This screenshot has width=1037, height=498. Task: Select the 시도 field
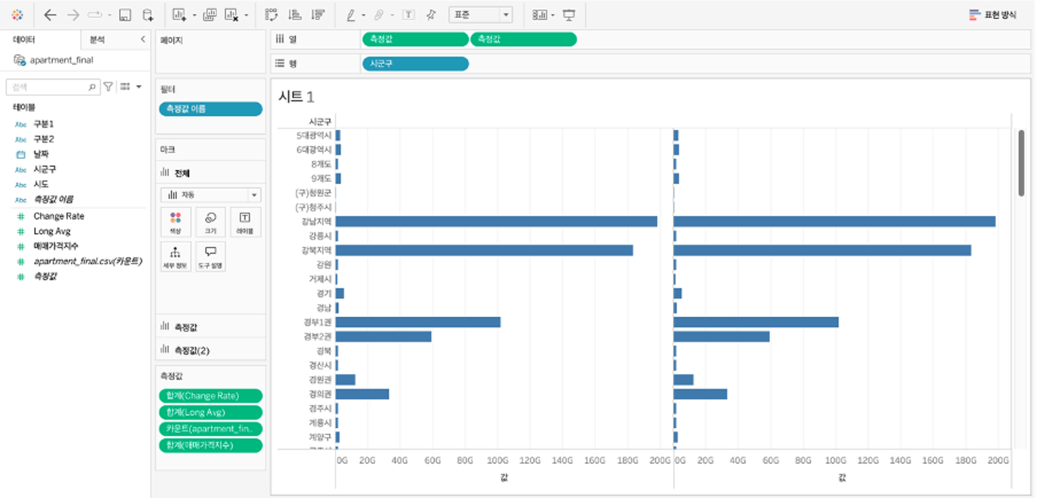[x=41, y=184]
